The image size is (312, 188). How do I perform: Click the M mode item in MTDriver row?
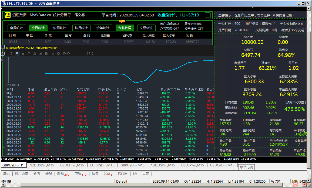point(52,54)
